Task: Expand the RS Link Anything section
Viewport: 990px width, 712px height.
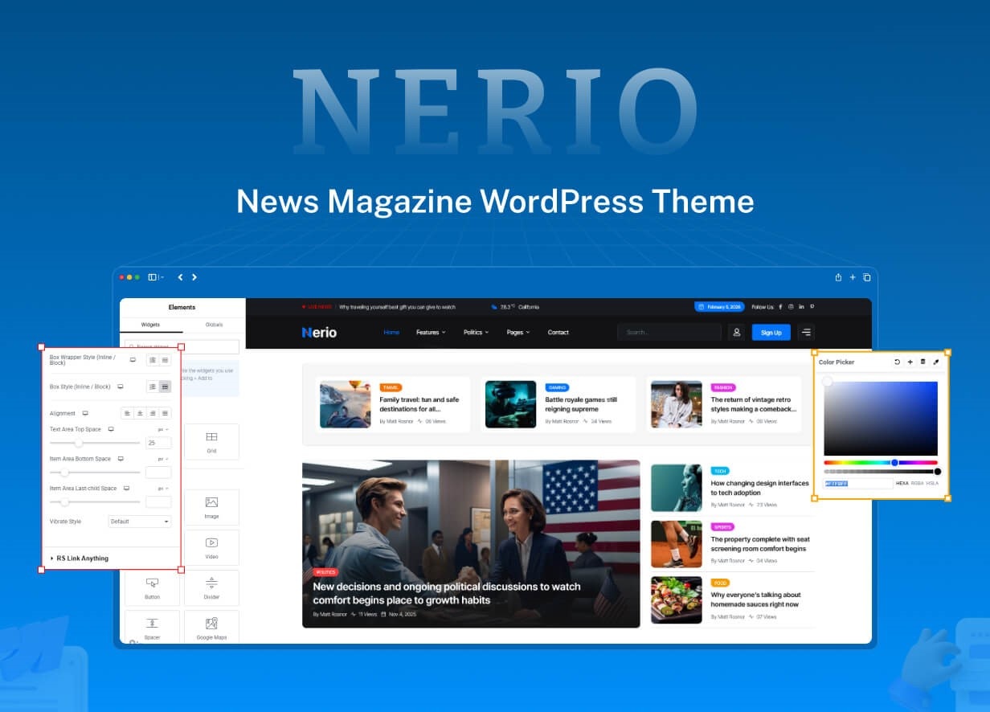Action: [x=83, y=558]
